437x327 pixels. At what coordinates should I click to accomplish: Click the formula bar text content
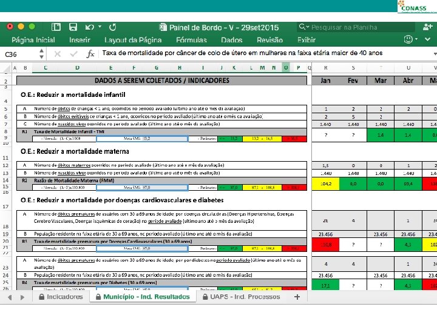pos(242,53)
